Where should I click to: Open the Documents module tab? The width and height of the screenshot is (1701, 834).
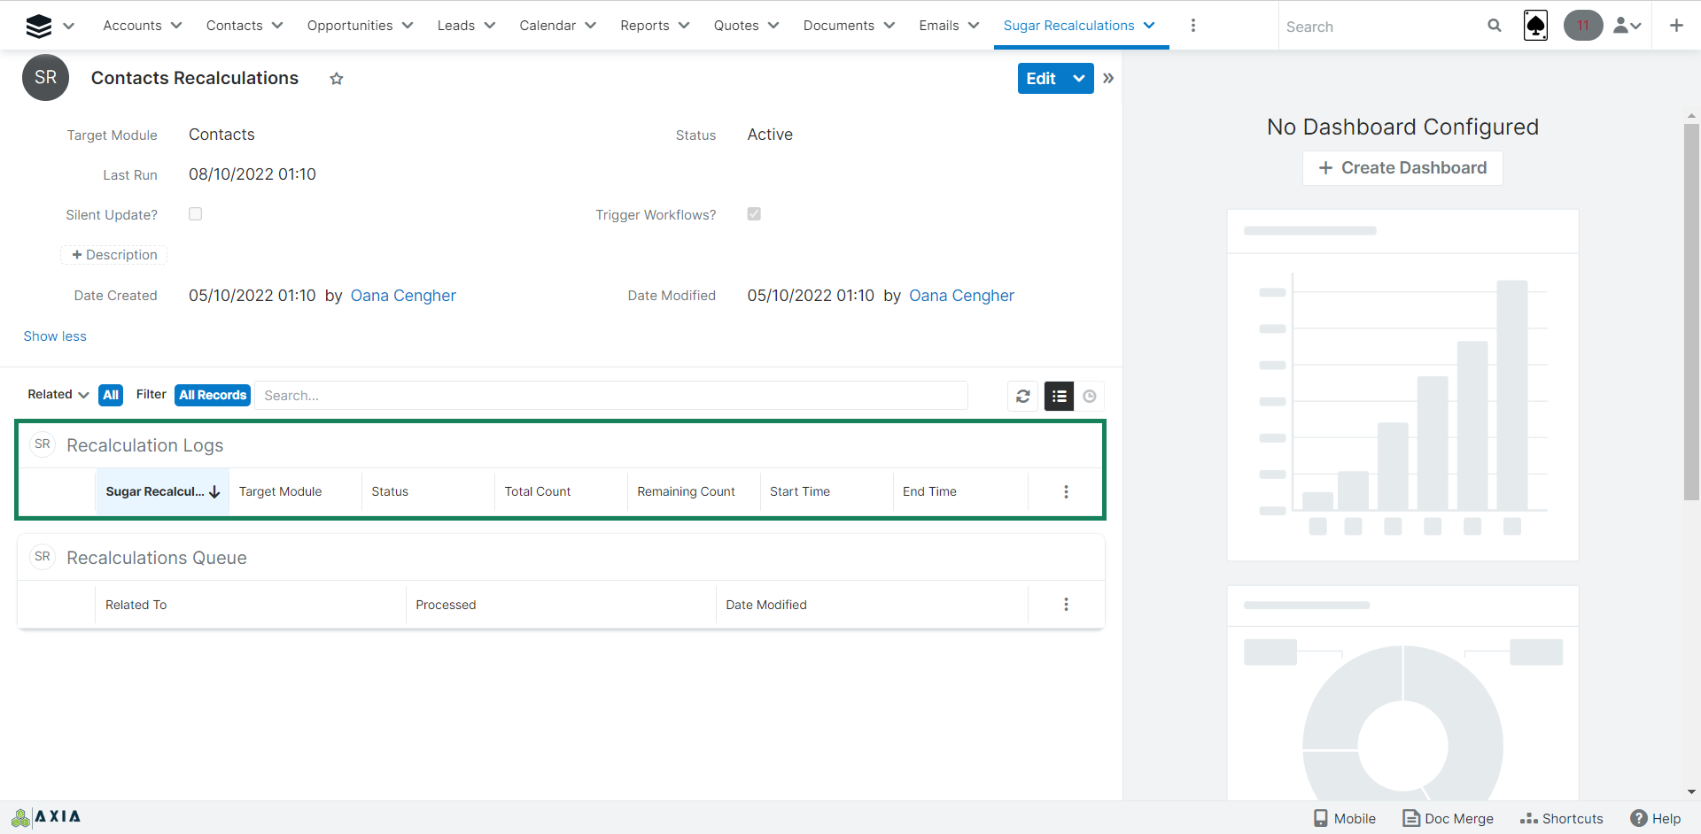[x=839, y=26]
